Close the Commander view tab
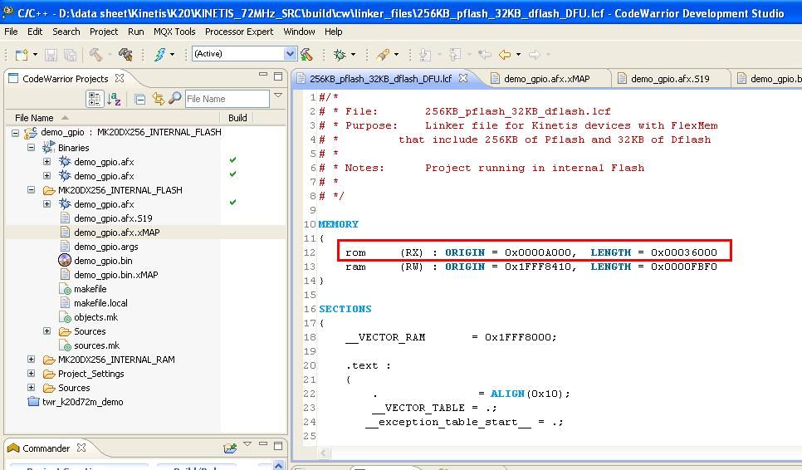Viewport: 802px width, 470px height. (x=81, y=448)
